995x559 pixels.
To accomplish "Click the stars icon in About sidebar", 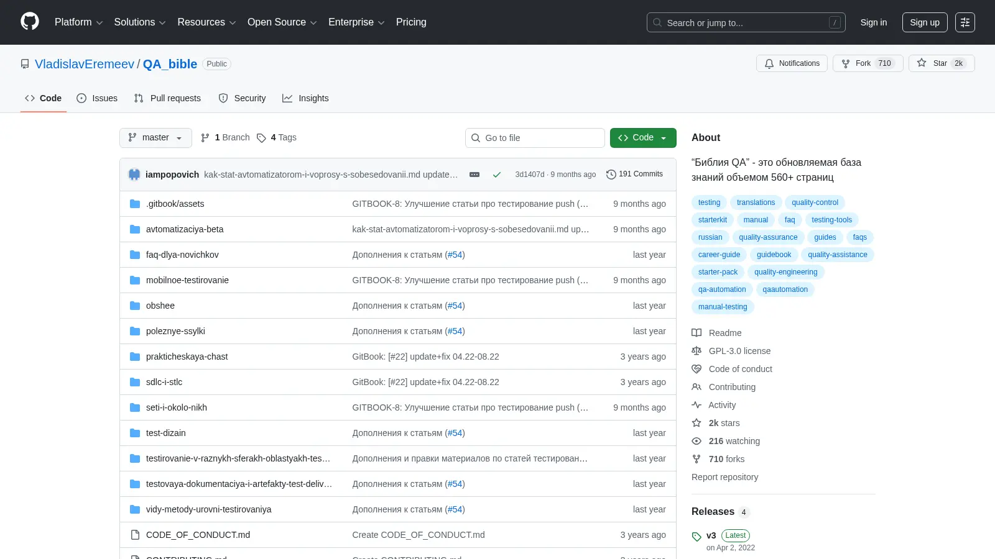I will click(x=696, y=423).
